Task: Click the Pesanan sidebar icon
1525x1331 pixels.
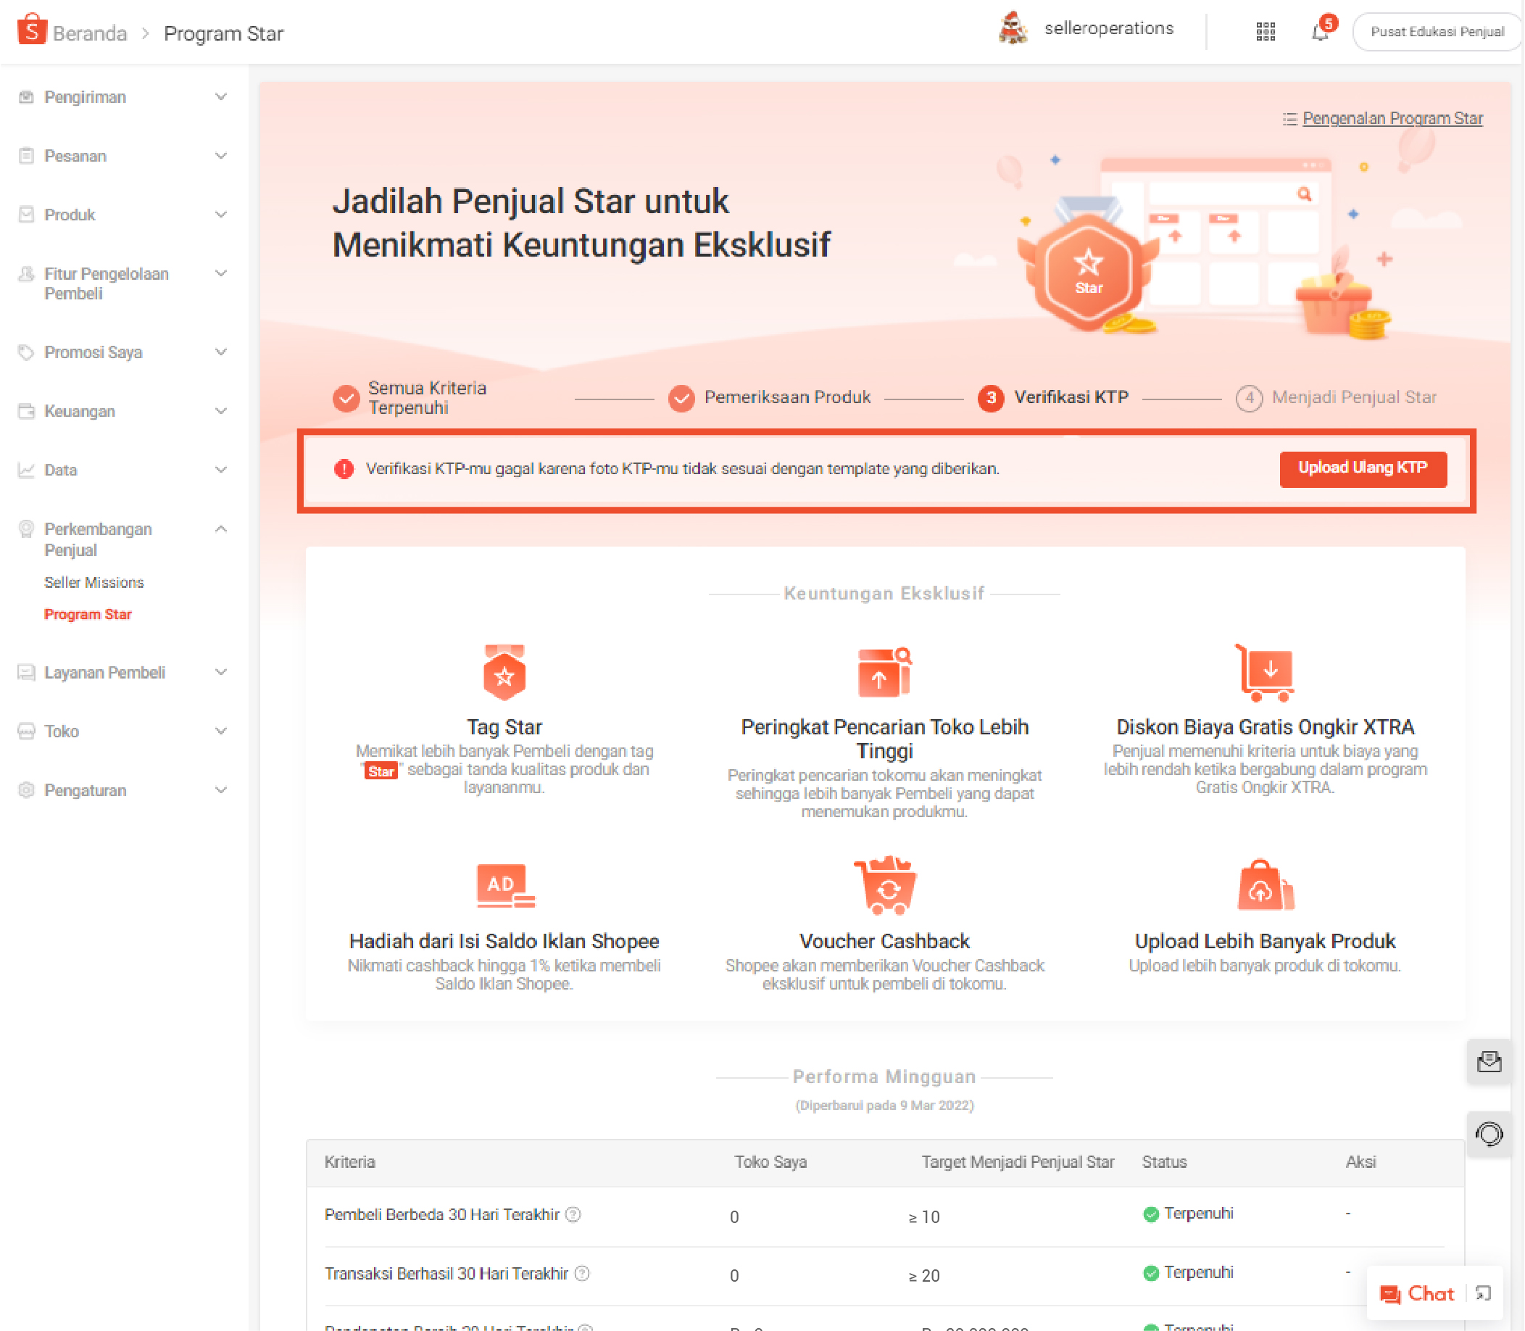Action: (x=26, y=156)
